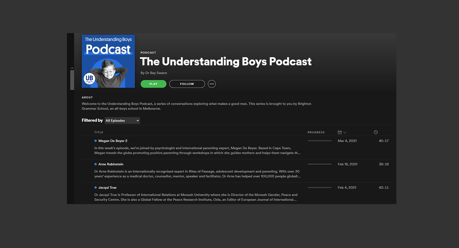The image size is (459, 248).
Task: Open Dr Ray Swann author link
Action: point(156,73)
